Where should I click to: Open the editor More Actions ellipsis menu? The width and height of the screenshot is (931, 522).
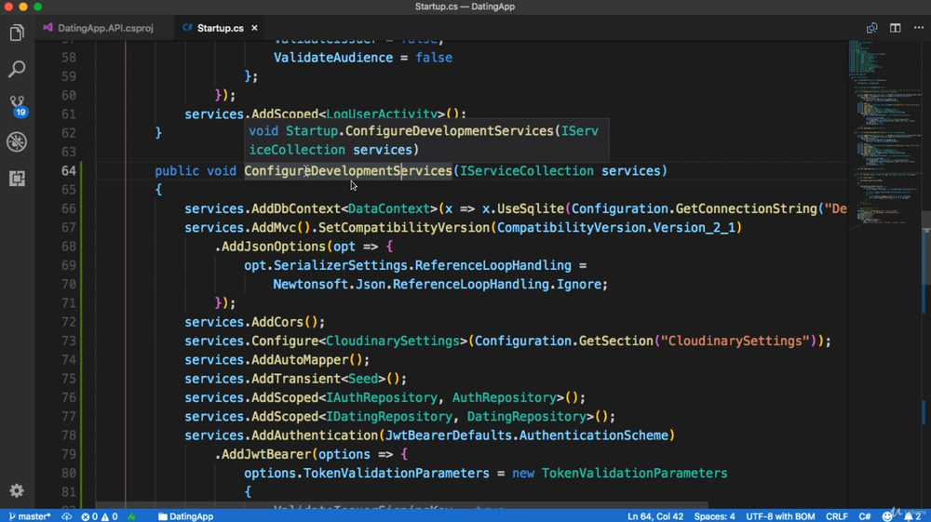pyautogui.click(x=919, y=28)
